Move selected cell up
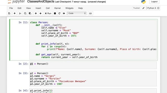The image size is (167, 93). 36,13
